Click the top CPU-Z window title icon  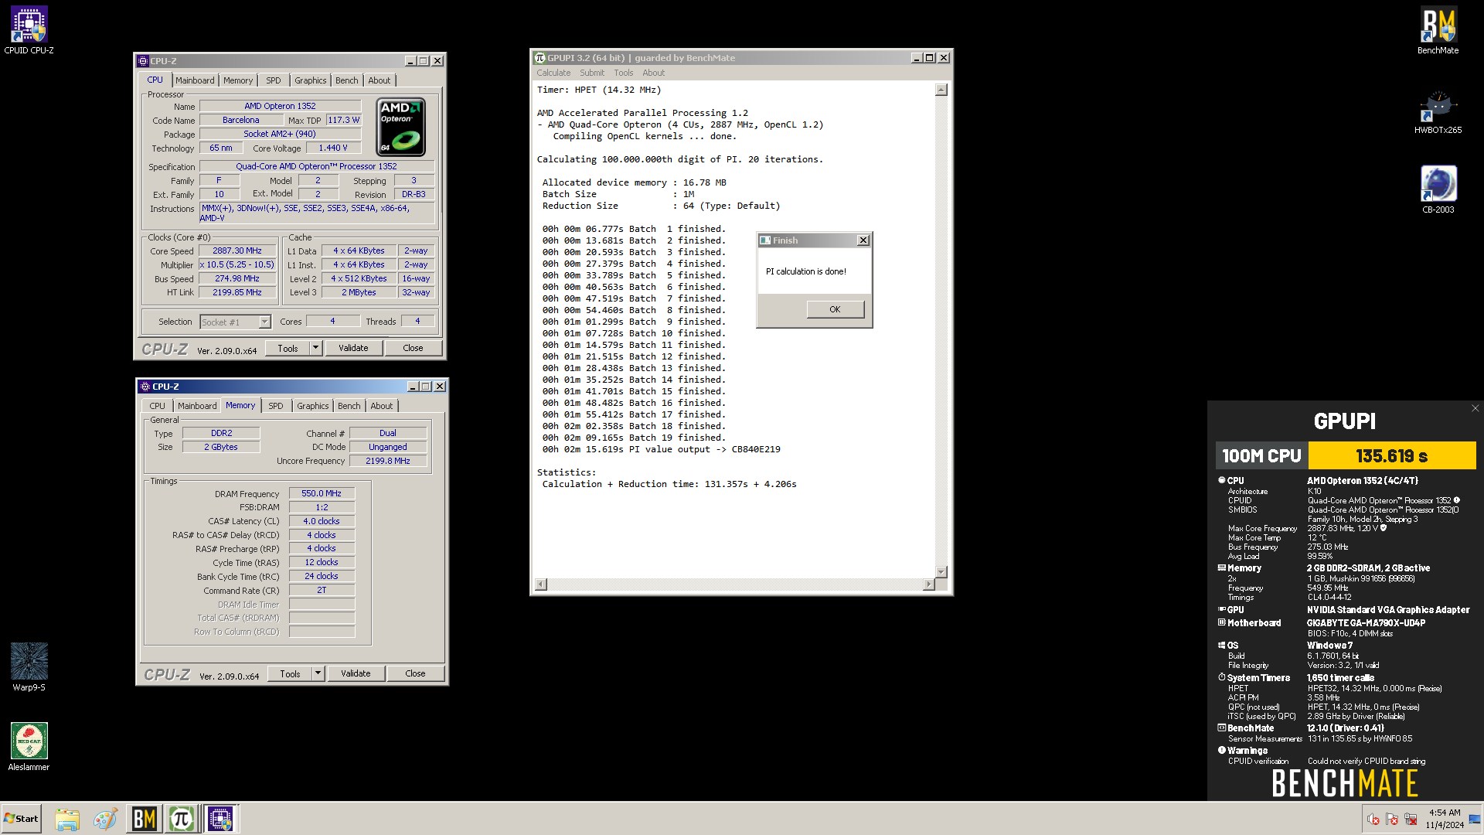click(143, 61)
